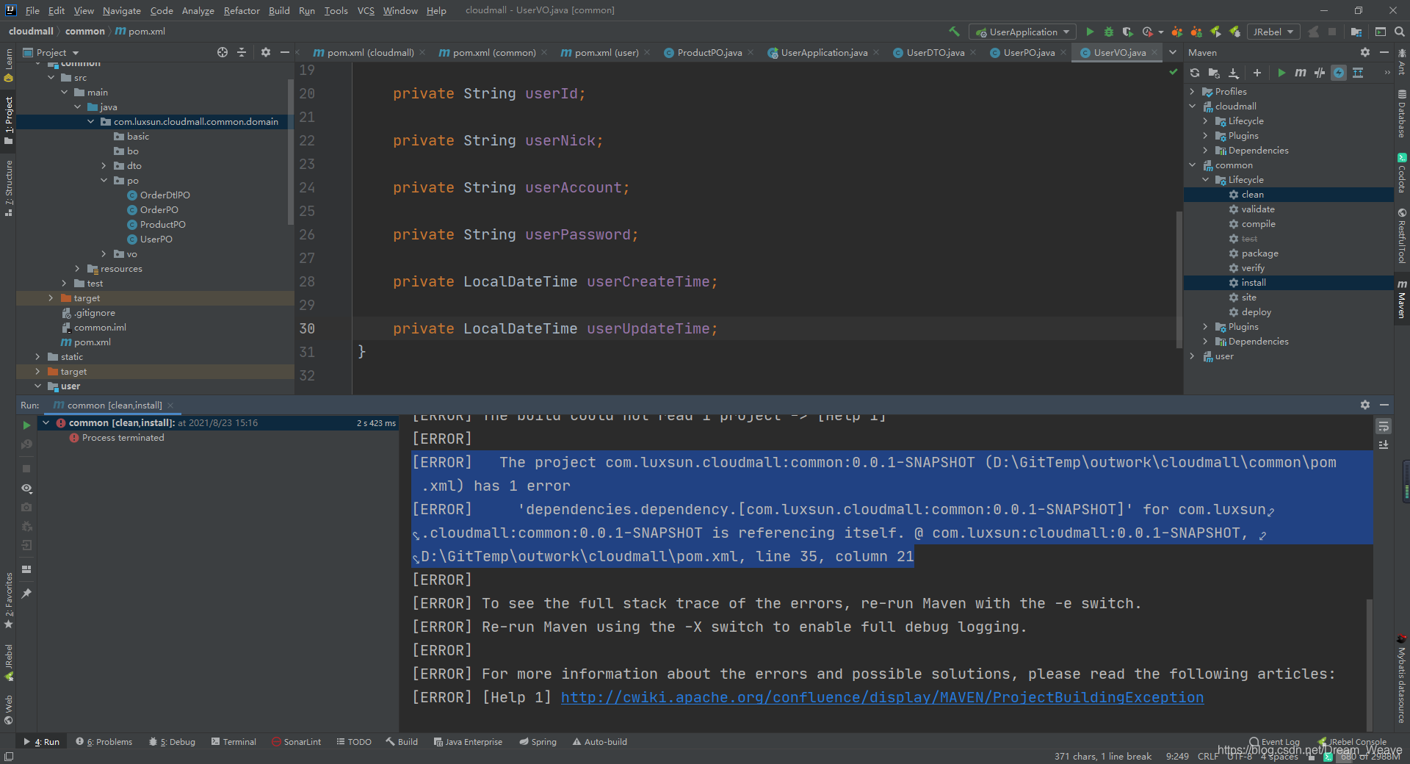This screenshot has height=764, width=1410.
Task: Switch to the UserPO.java editor tab
Action: click(x=1028, y=52)
